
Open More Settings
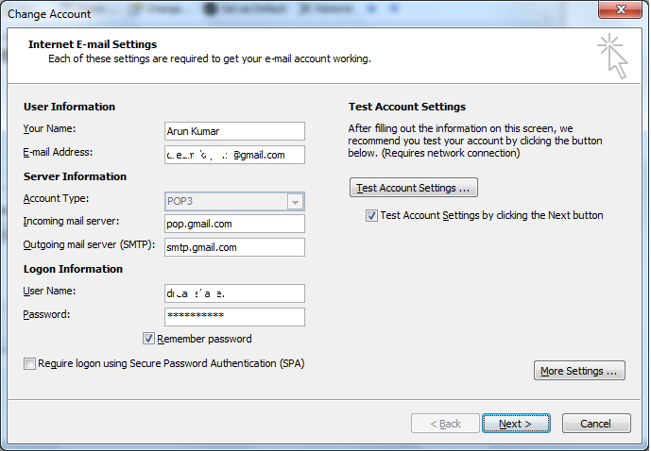(579, 371)
